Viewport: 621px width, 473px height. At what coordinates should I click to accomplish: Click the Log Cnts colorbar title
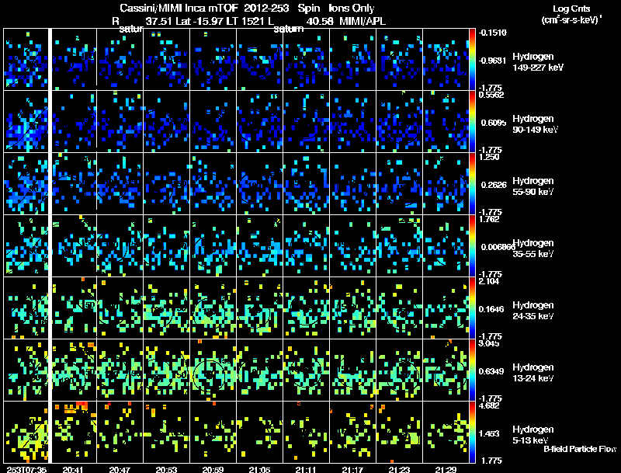(x=571, y=9)
